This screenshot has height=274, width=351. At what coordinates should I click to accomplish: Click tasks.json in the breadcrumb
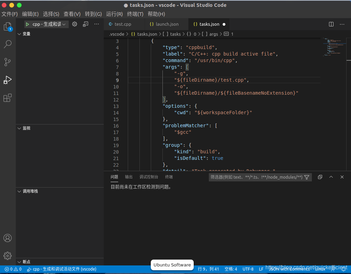click(147, 34)
